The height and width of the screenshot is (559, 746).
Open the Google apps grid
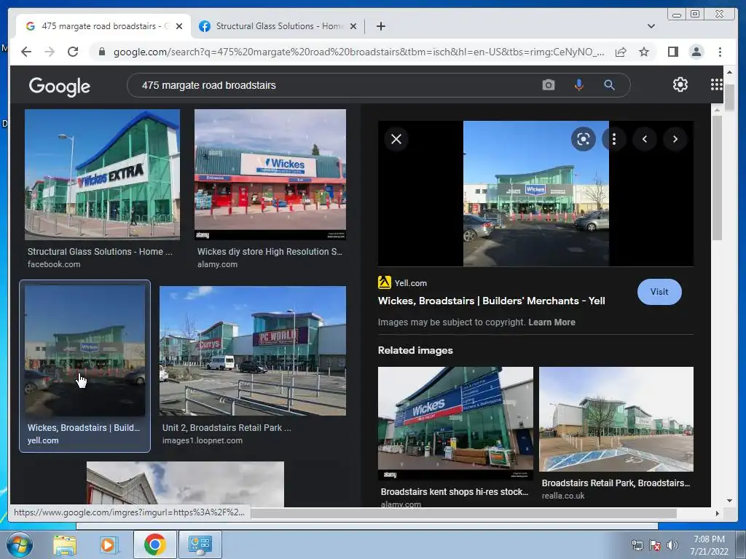pyautogui.click(x=717, y=84)
